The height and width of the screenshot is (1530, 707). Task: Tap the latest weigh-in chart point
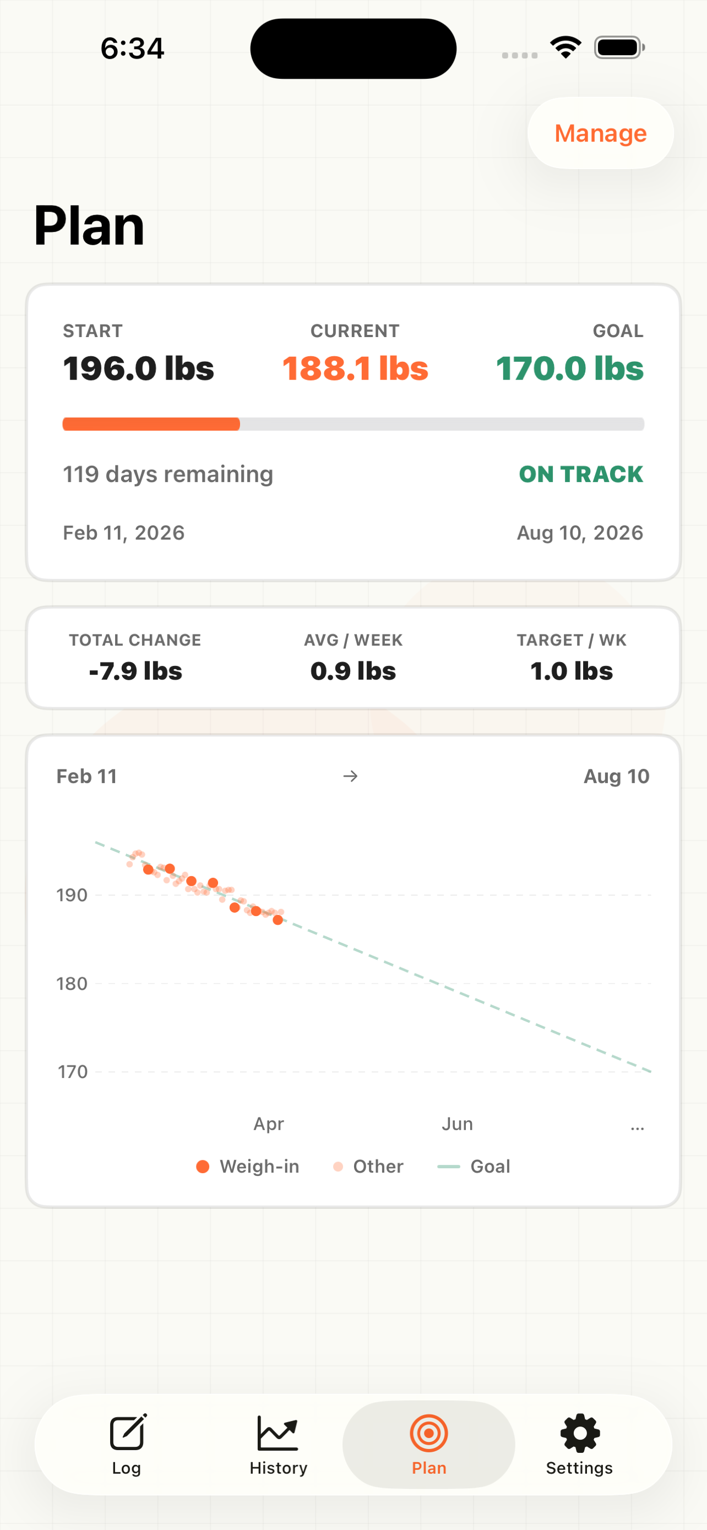(278, 920)
